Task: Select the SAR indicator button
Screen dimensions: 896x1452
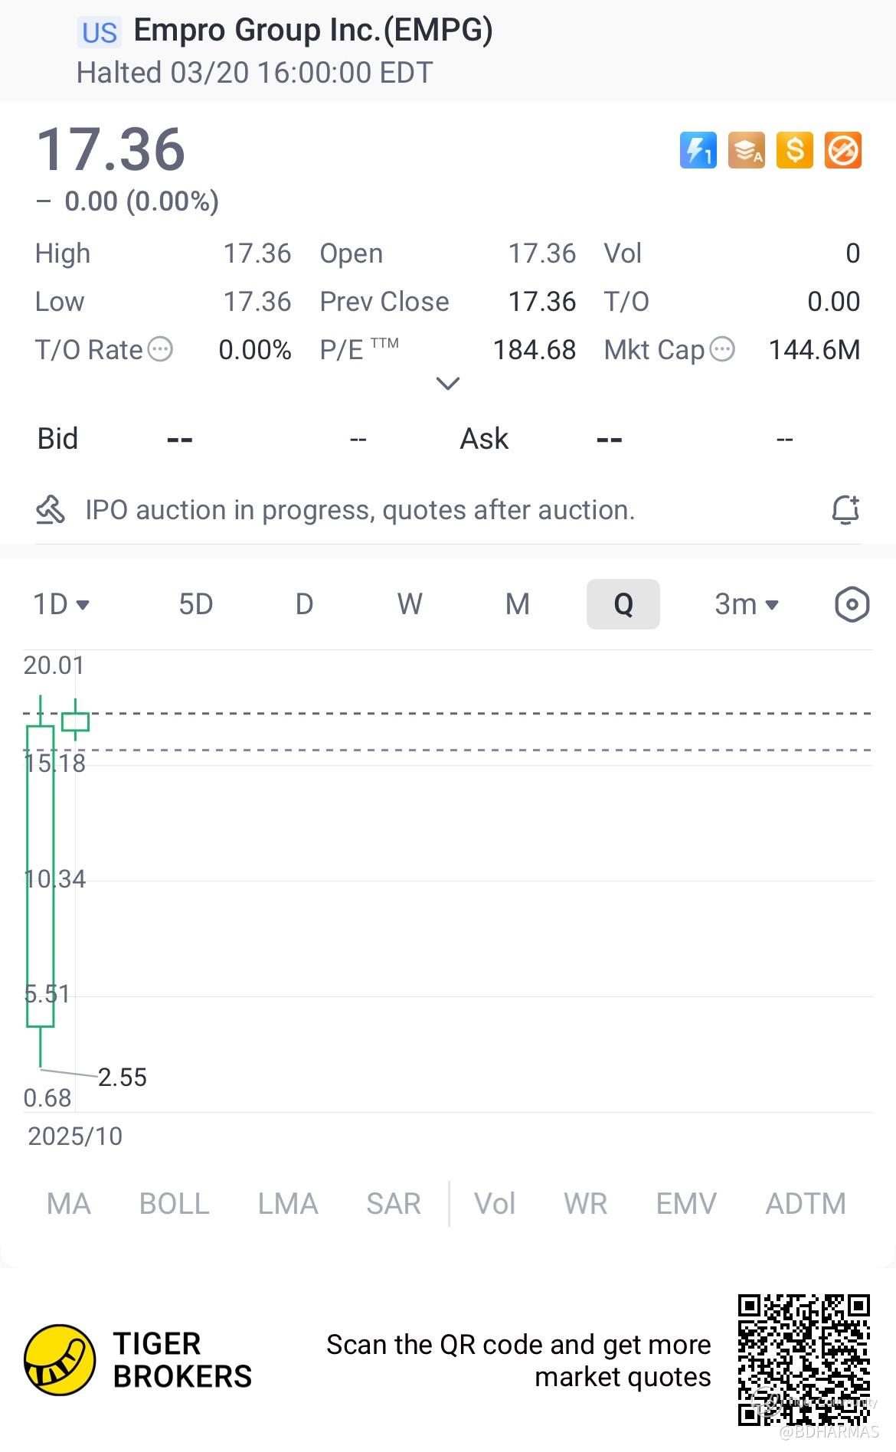Action: pos(393,1204)
